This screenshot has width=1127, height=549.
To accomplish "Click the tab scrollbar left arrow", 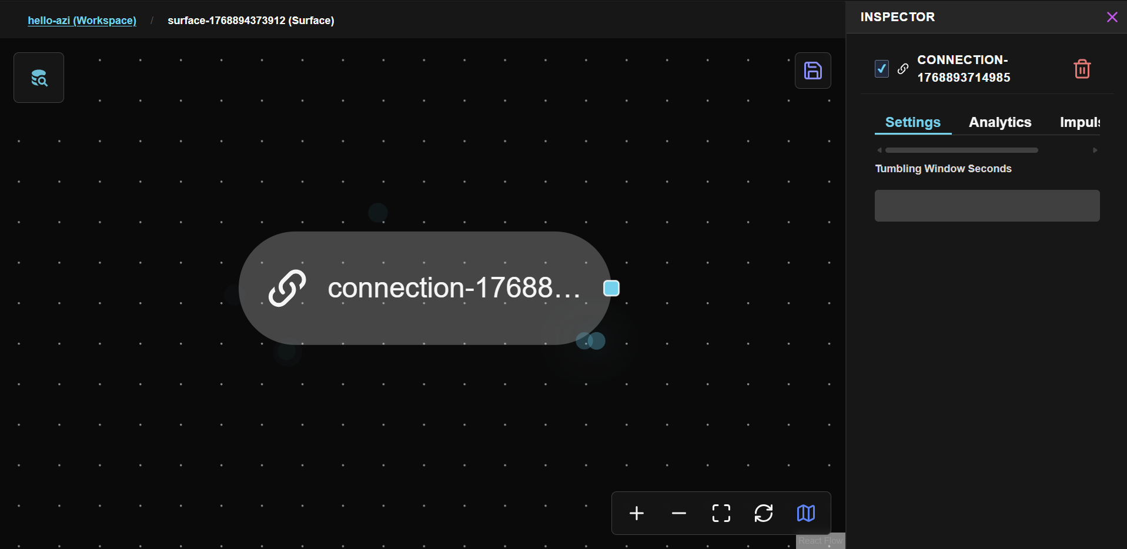I will (x=879, y=150).
